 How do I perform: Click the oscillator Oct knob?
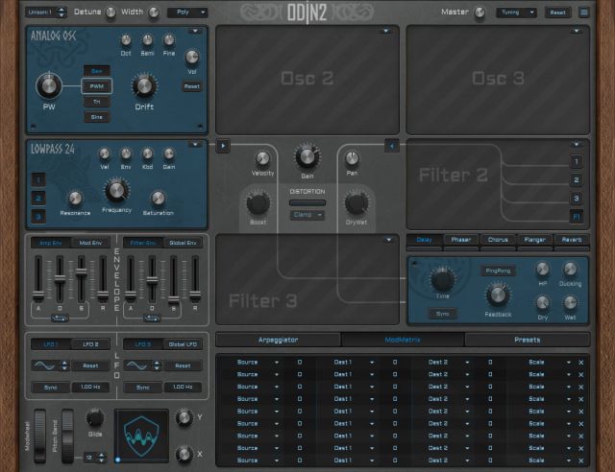(x=126, y=40)
